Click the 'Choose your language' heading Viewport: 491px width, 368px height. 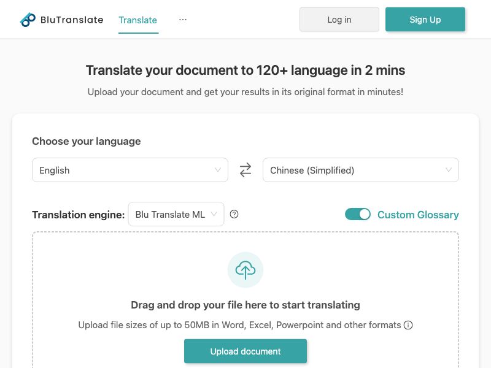click(87, 141)
